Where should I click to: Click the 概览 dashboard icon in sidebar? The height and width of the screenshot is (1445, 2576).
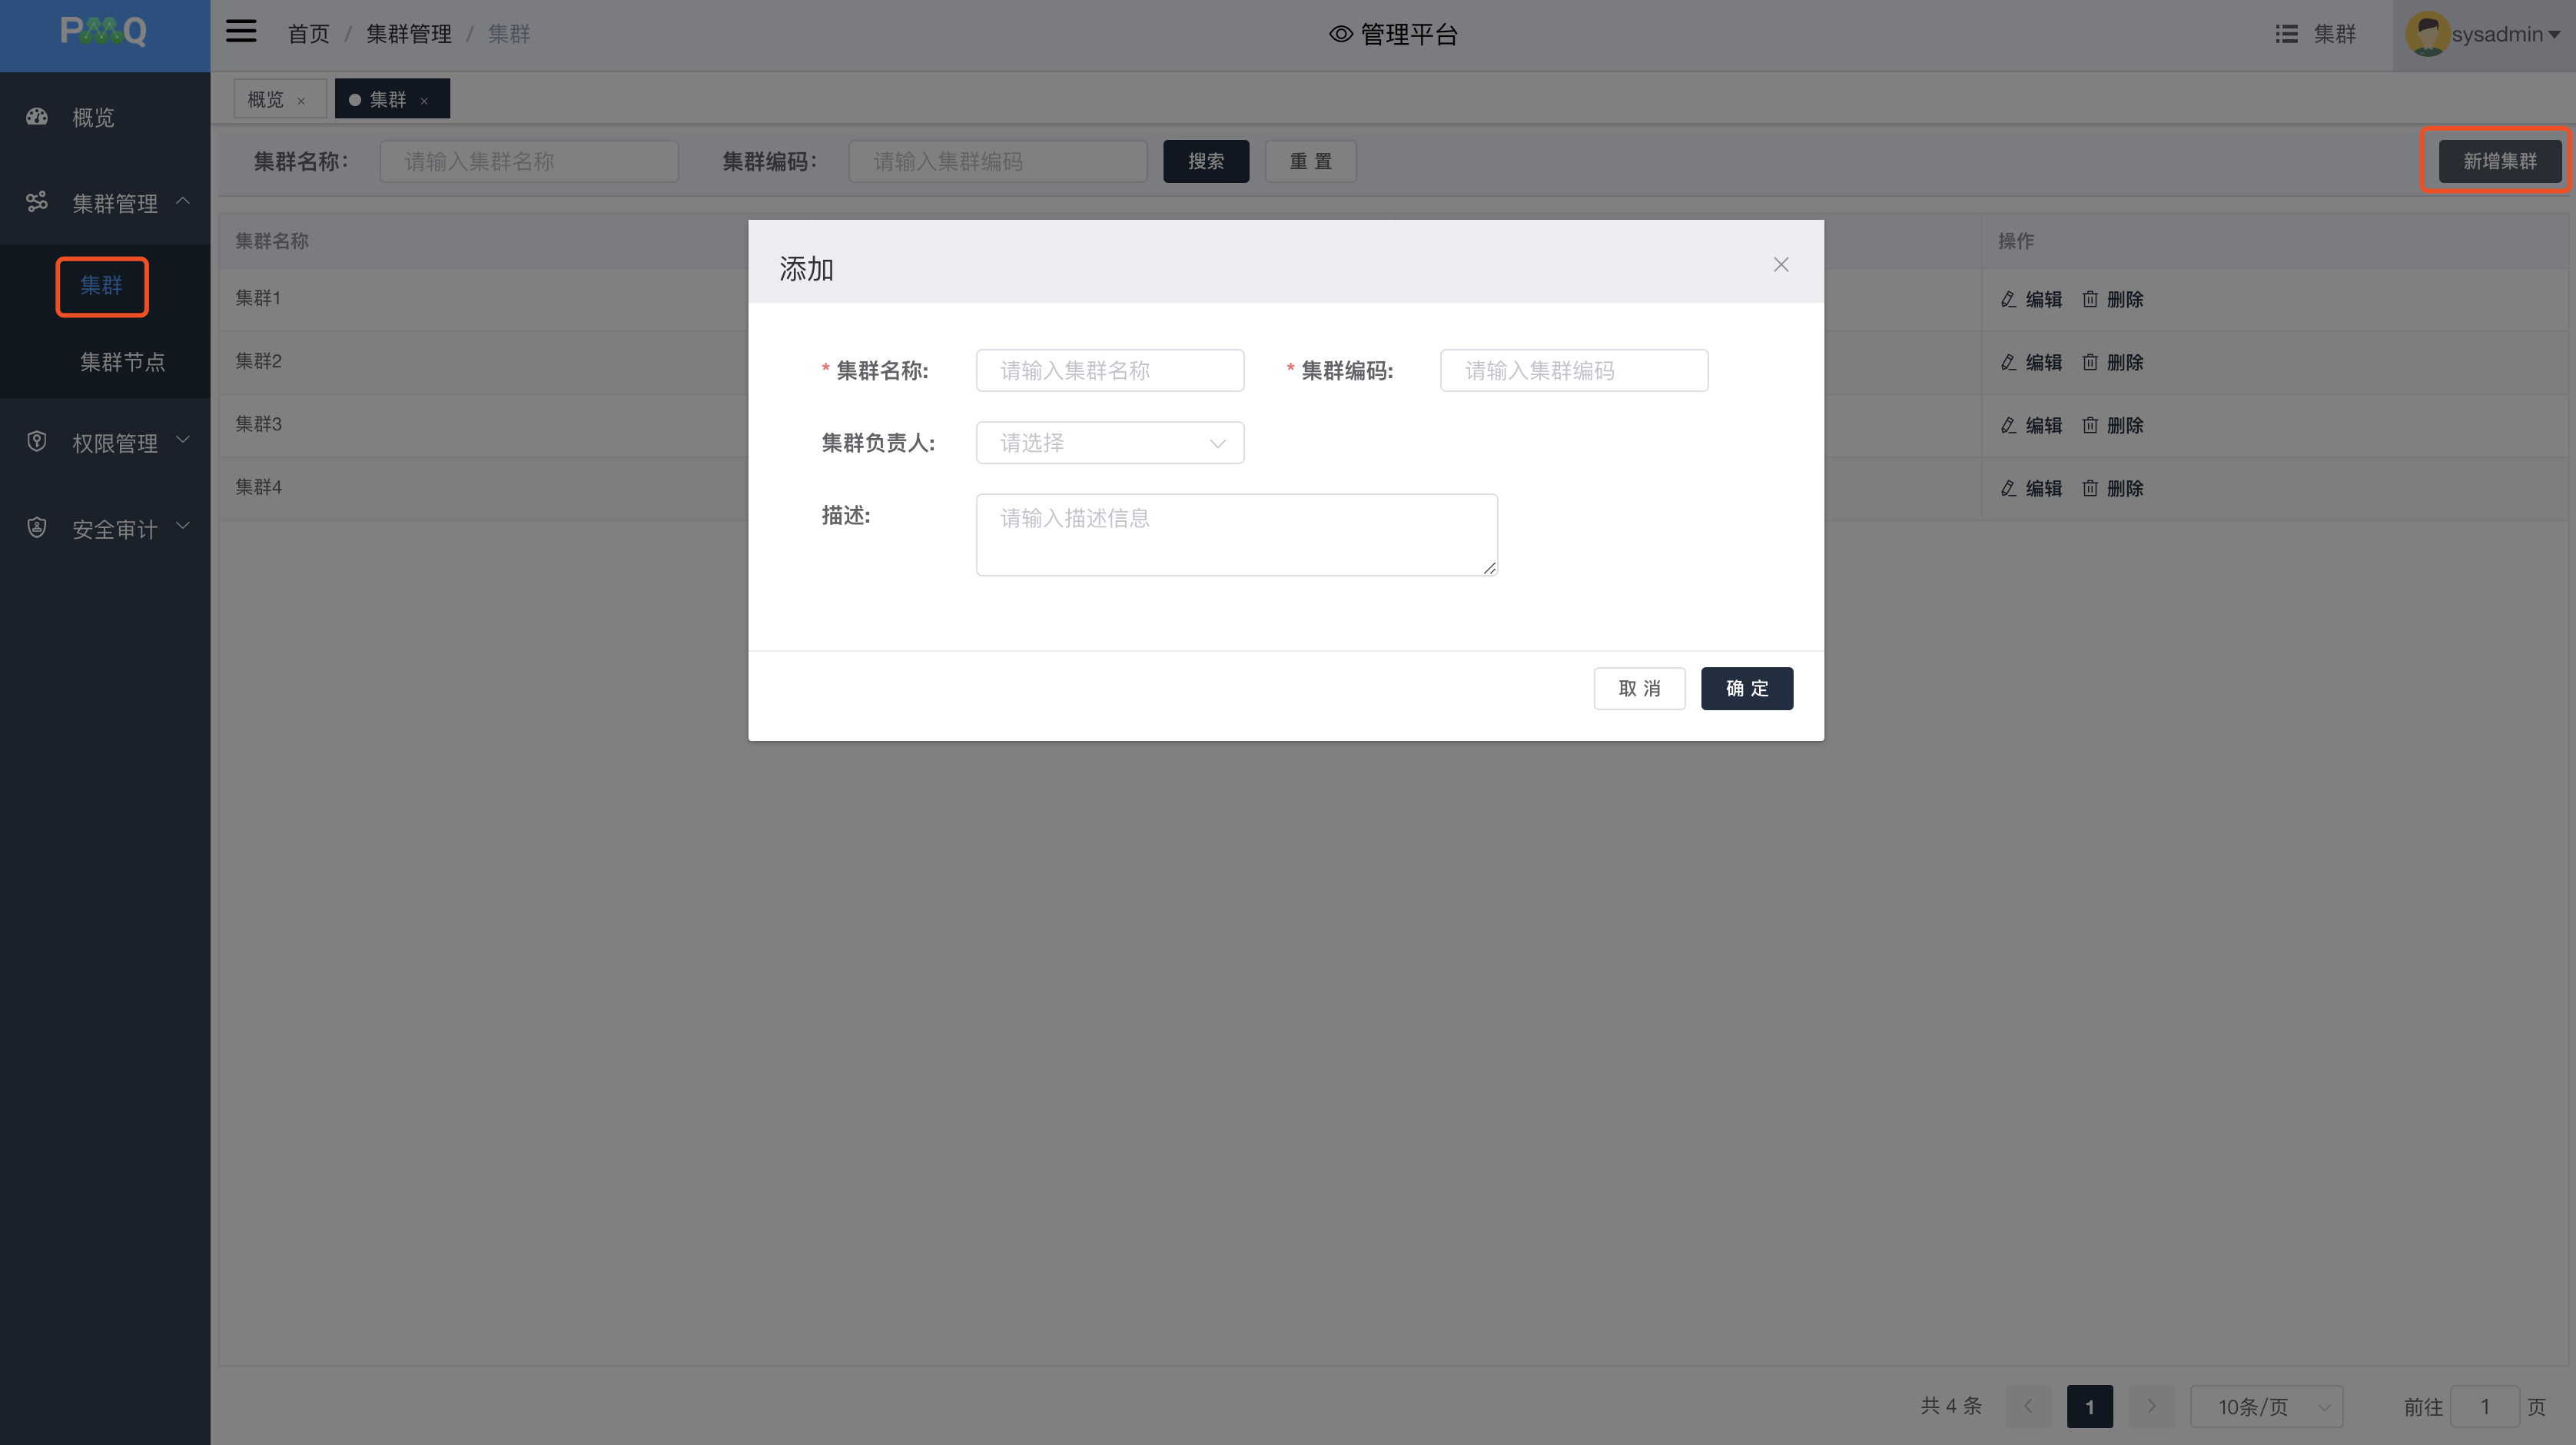pos(37,117)
